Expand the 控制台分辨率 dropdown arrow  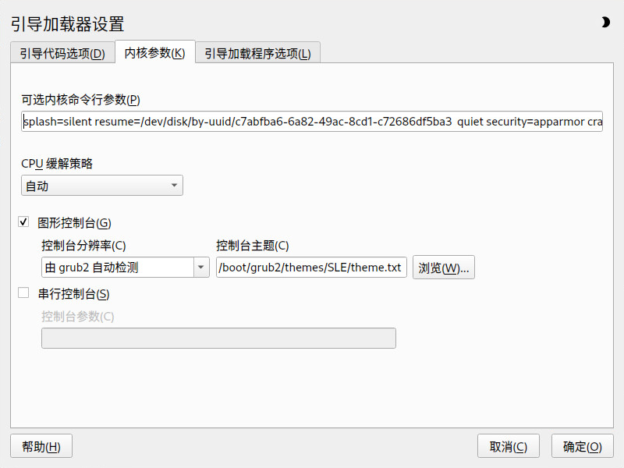(201, 267)
